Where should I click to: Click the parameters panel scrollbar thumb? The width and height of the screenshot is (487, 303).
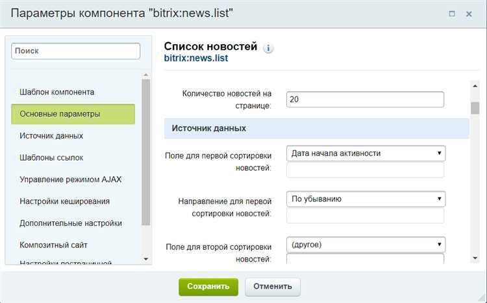[x=475, y=108]
